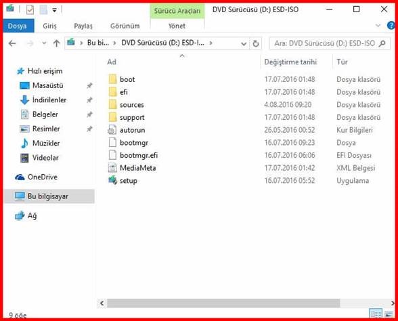This screenshot has width=398, height=321.
Task: Switch to the Görünüm ribbon tab
Action: (125, 26)
